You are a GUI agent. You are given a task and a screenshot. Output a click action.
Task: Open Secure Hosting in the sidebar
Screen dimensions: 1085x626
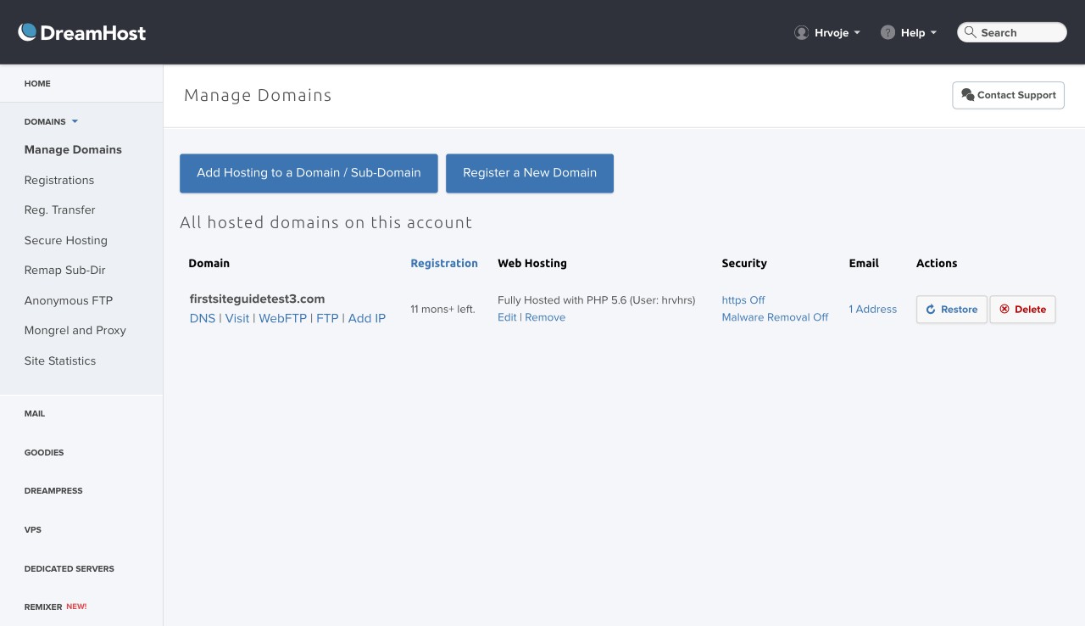click(66, 240)
